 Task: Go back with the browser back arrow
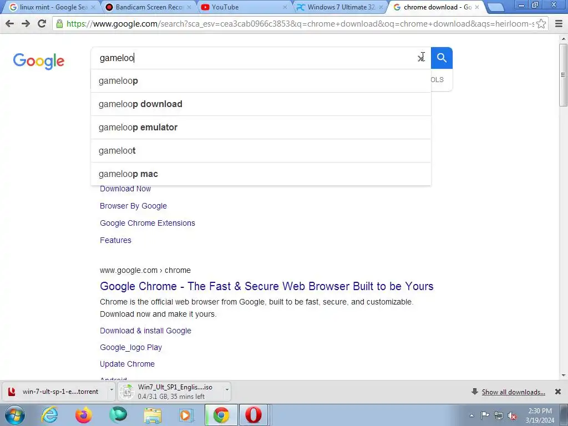(x=10, y=24)
